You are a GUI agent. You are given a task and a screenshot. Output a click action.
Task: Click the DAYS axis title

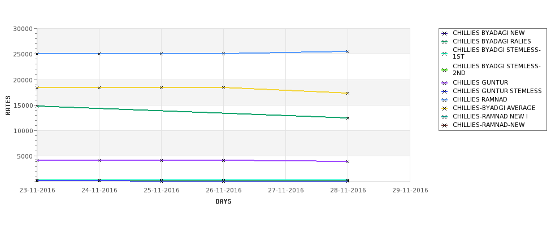223,202
